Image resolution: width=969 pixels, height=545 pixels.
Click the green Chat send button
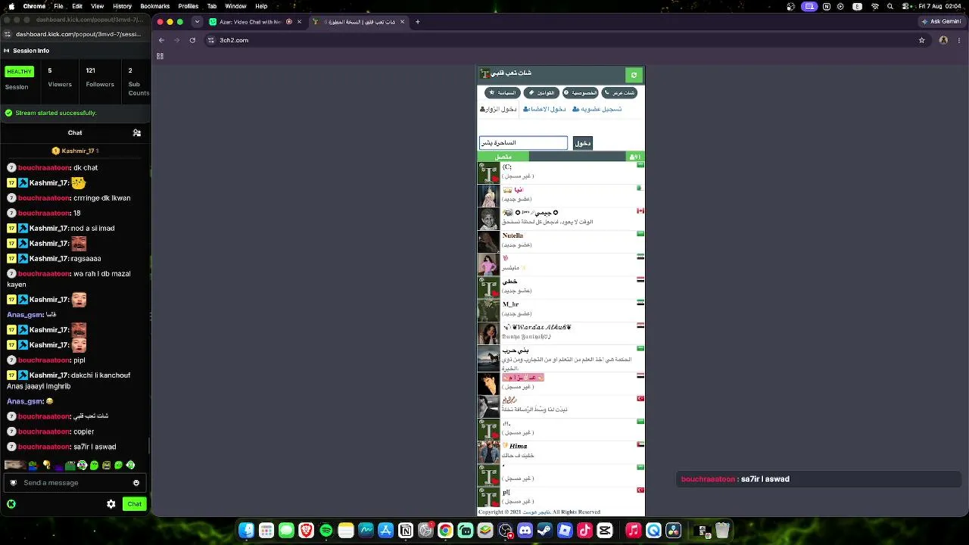[134, 504]
